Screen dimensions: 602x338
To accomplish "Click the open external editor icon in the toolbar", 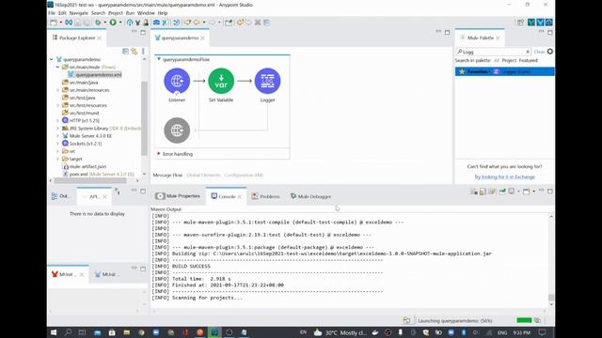I will pyautogui.click(x=229, y=23).
